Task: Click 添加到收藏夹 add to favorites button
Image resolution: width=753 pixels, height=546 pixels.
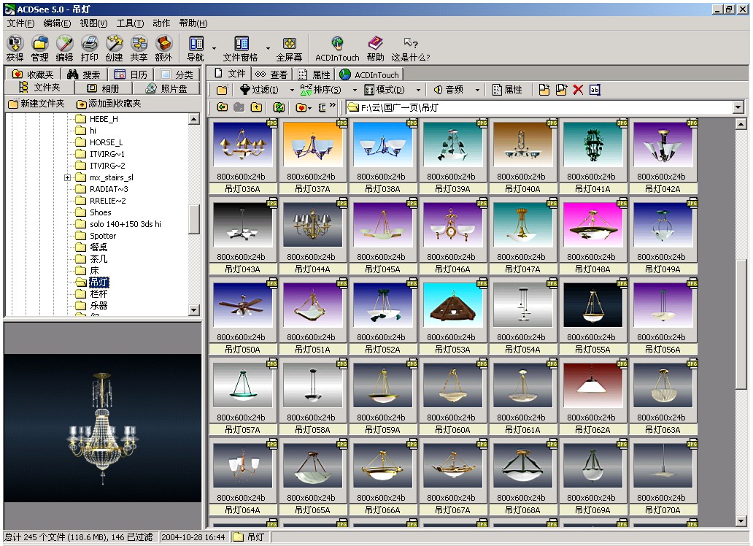Action: pyautogui.click(x=109, y=104)
